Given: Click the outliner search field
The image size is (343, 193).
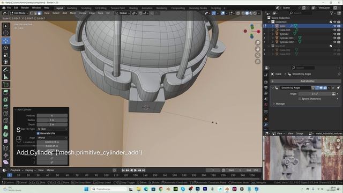Looking at the screenshot, I should 301,13.
